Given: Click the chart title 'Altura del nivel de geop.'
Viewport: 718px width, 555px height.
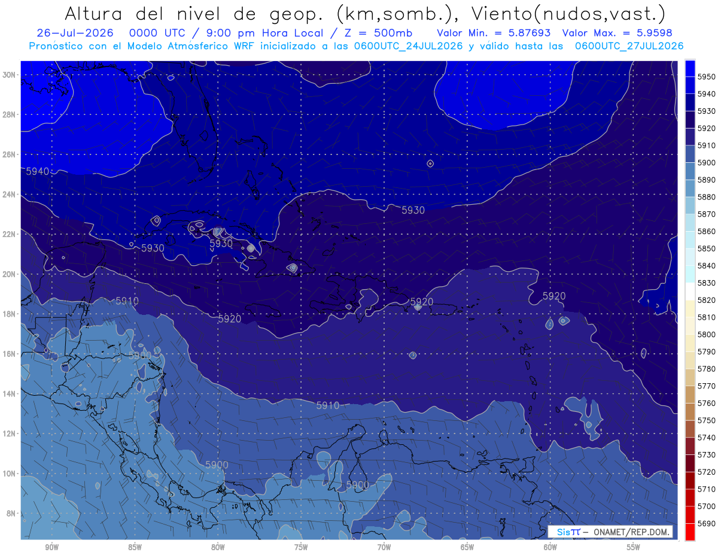Looking at the screenshot, I should [x=194, y=13].
